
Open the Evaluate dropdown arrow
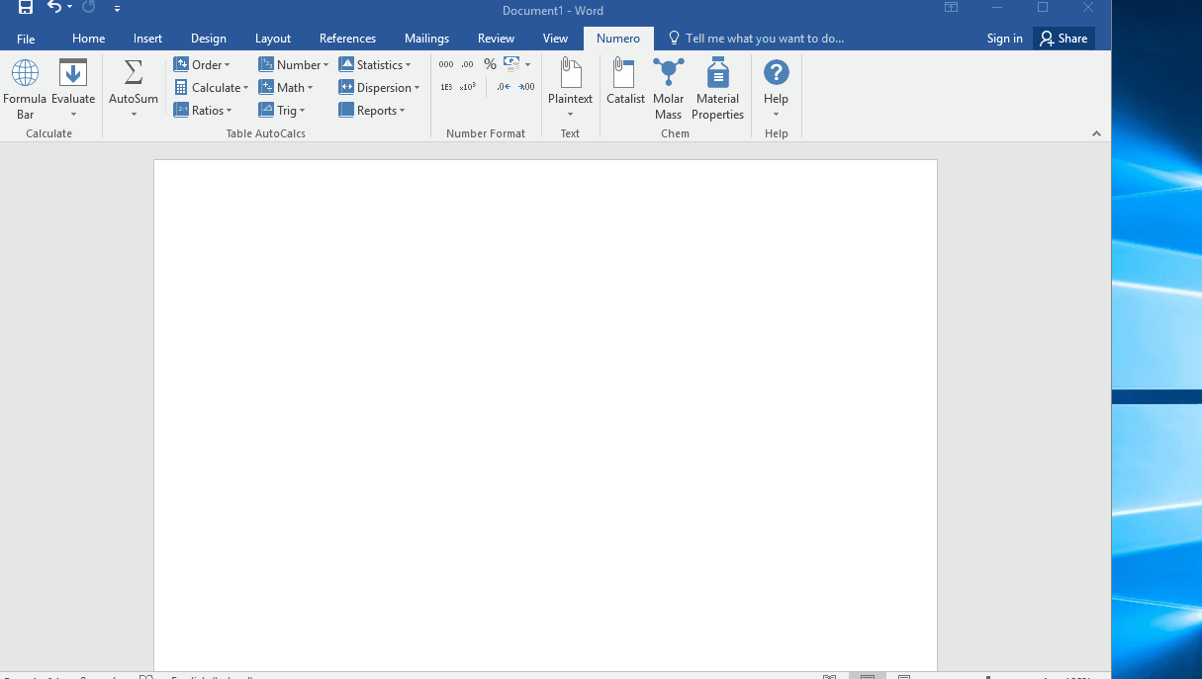click(x=73, y=115)
